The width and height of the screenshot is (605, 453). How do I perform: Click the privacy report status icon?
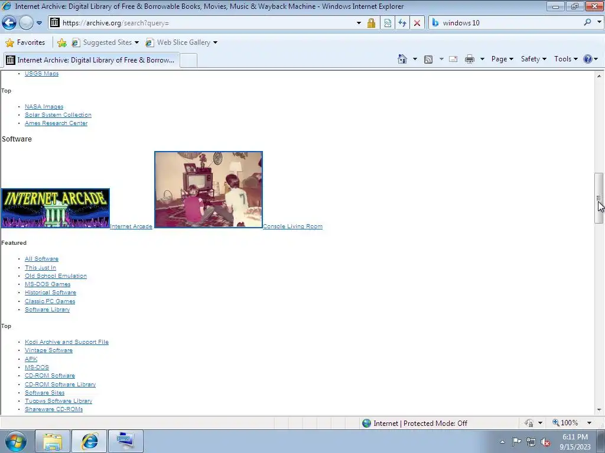point(529,423)
